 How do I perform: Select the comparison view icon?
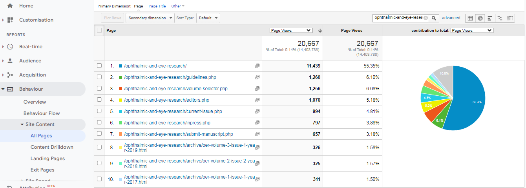tap(500, 18)
